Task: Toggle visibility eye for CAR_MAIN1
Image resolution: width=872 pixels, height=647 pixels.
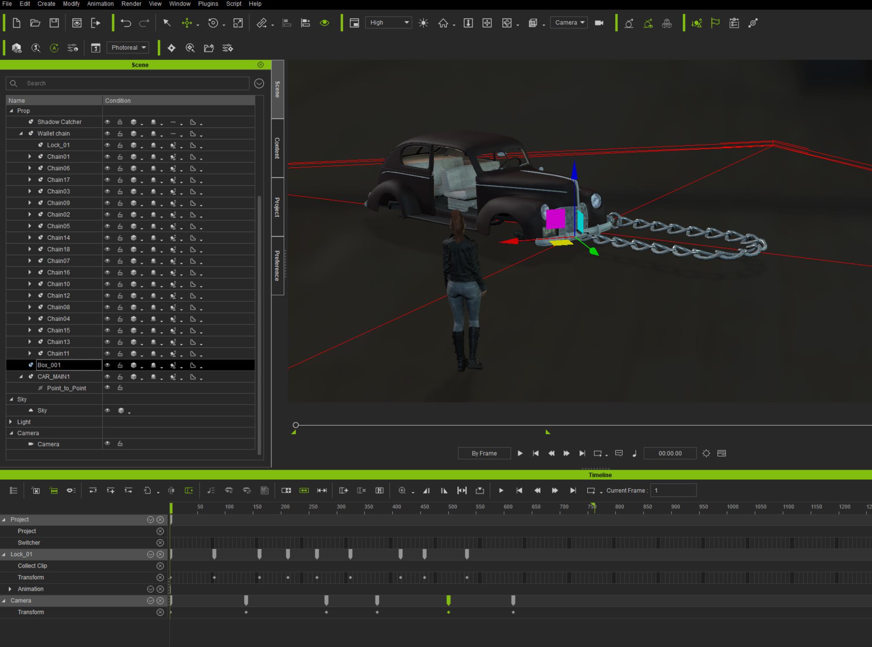Action: pyautogui.click(x=107, y=377)
